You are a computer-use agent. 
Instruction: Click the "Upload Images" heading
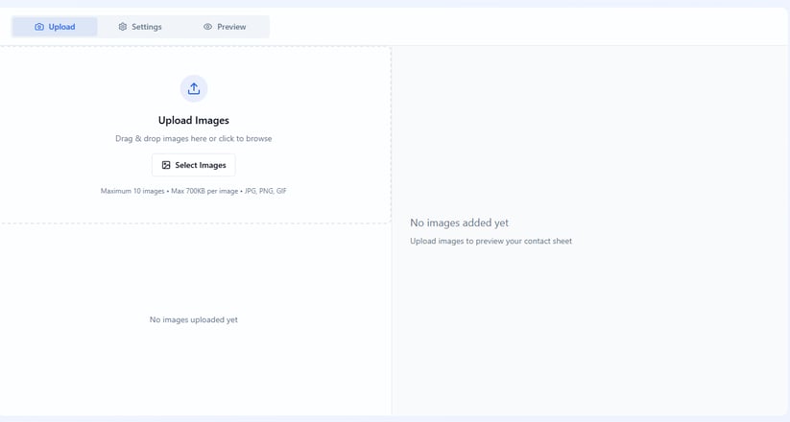click(194, 120)
